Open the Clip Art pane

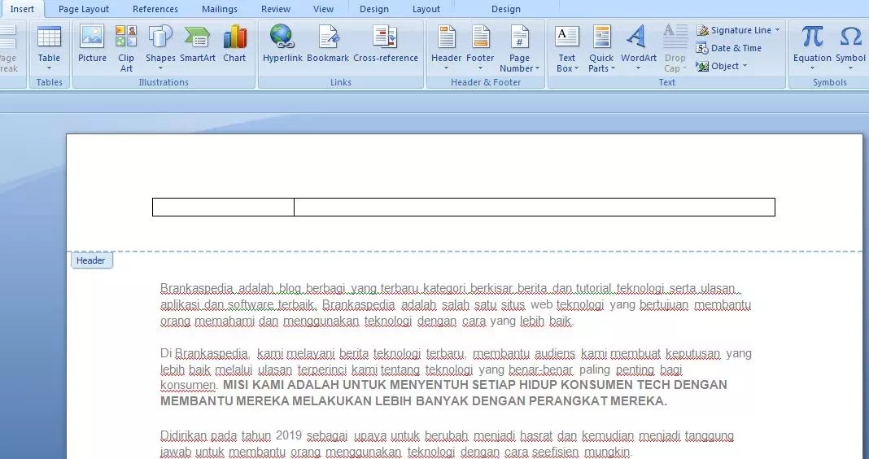pos(126,48)
